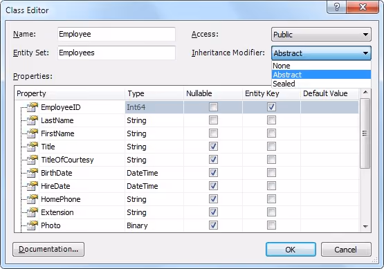Viewport: 384px width, 269px height.
Task: Close the Class Editor window
Action: (363, 7)
